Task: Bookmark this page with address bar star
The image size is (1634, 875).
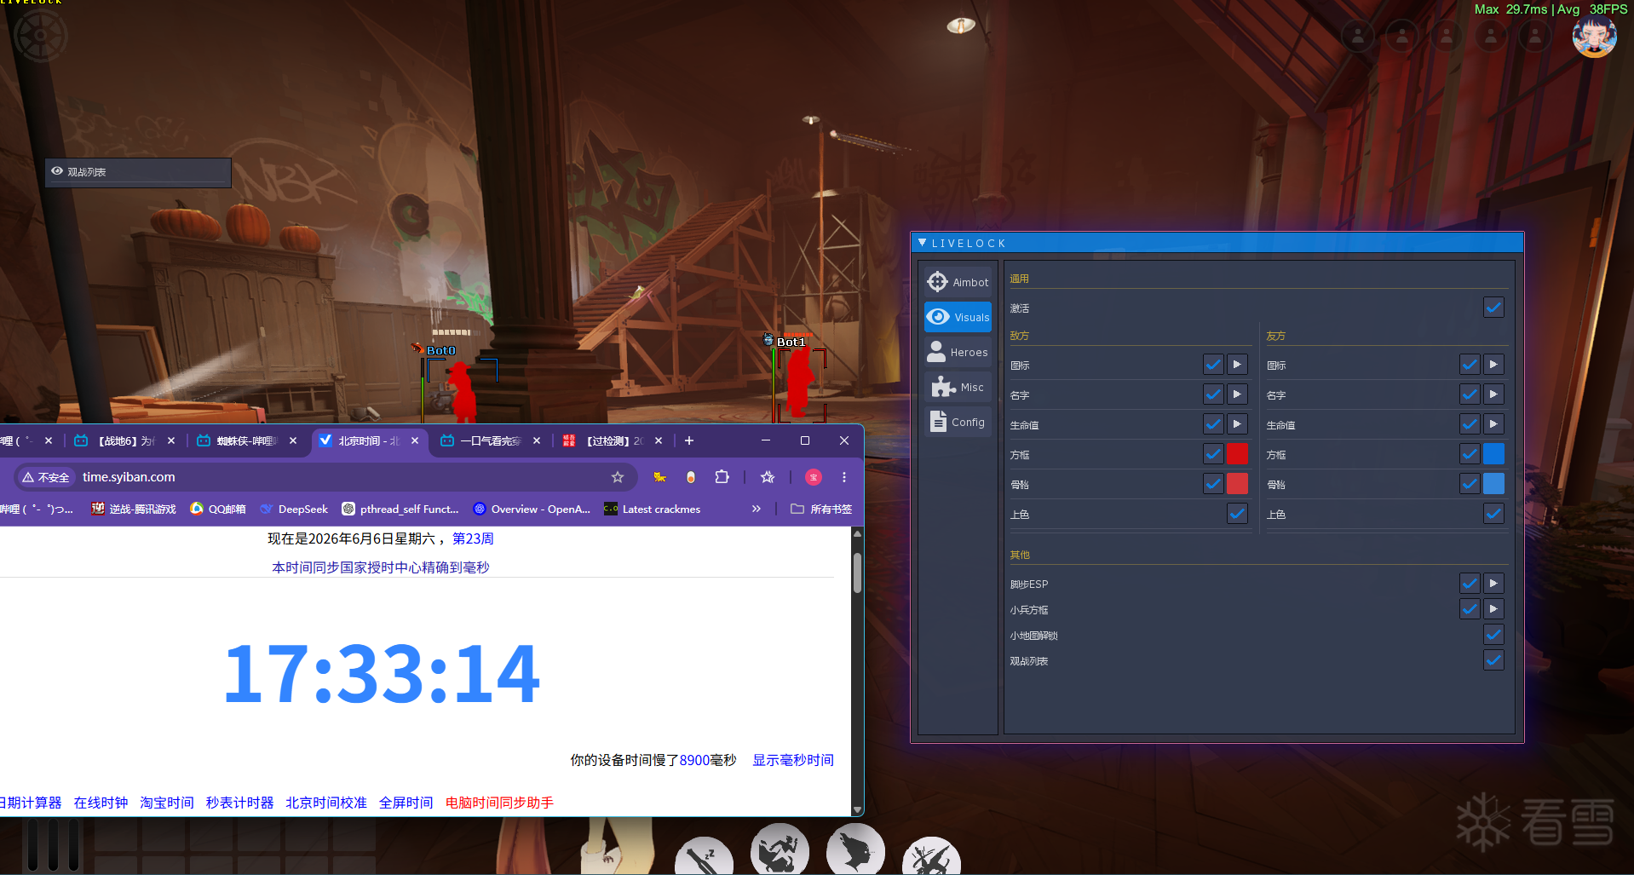Action: 618,477
